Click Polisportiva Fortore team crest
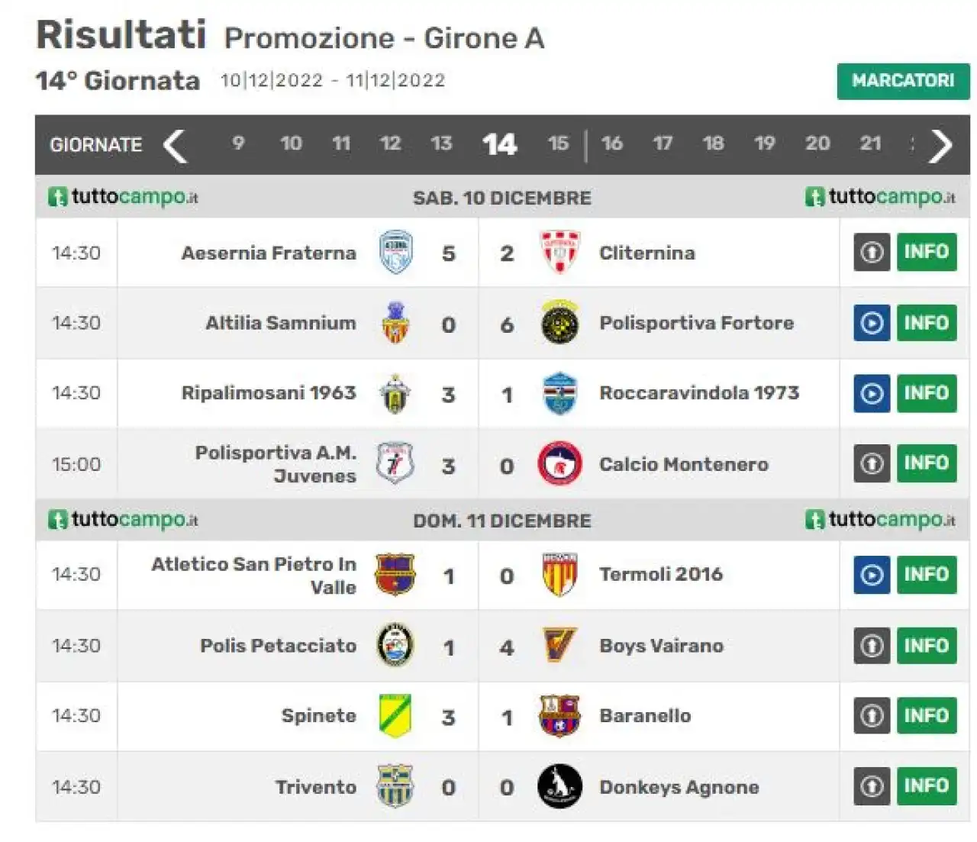The image size is (977, 842). coord(559,323)
